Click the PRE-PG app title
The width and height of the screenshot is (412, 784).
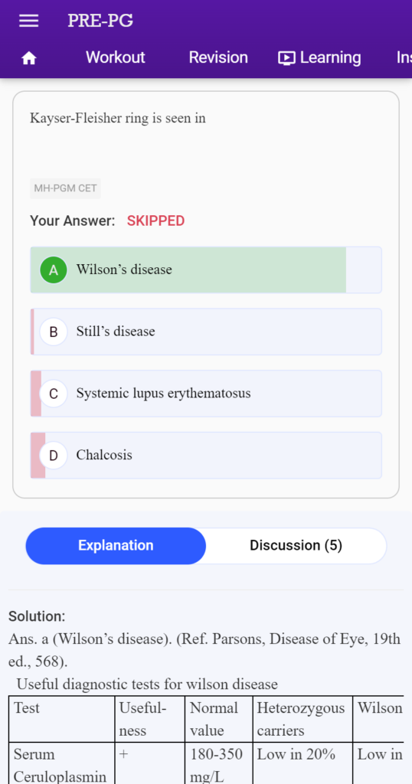(x=100, y=21)
